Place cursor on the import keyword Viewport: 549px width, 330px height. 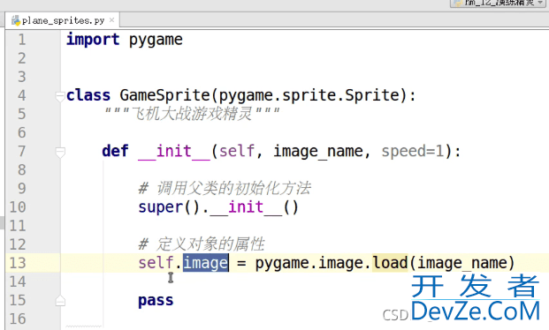click(93, 40)
